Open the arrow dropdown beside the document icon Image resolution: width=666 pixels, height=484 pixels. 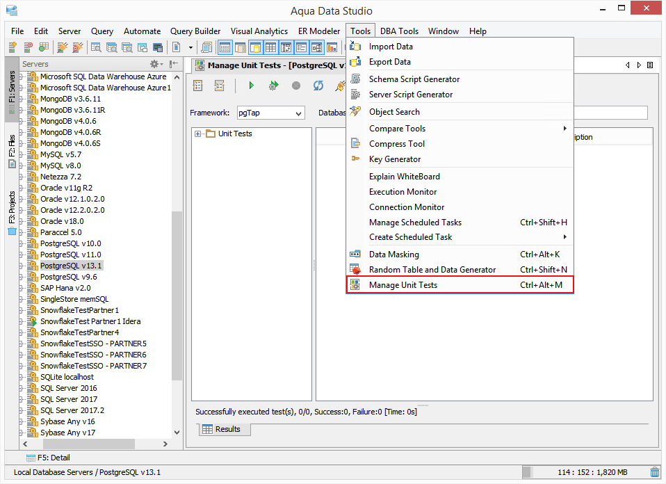point(190,47)
